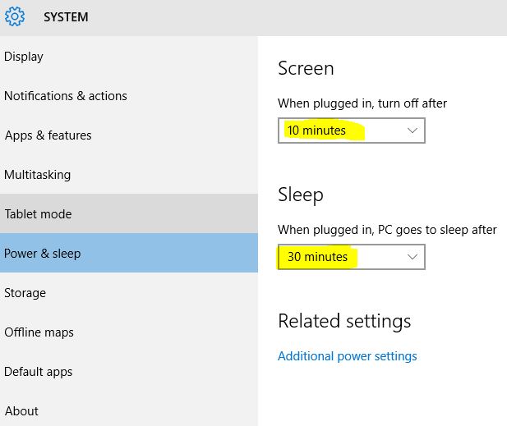Click the Screen section heading

tap(306, 68)
